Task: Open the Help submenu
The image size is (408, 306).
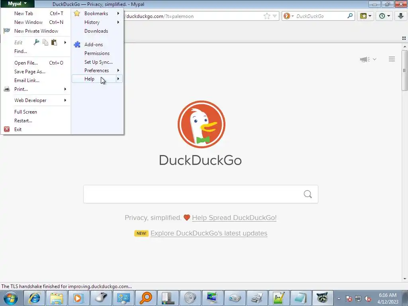Action: click(x=97, y=79)
